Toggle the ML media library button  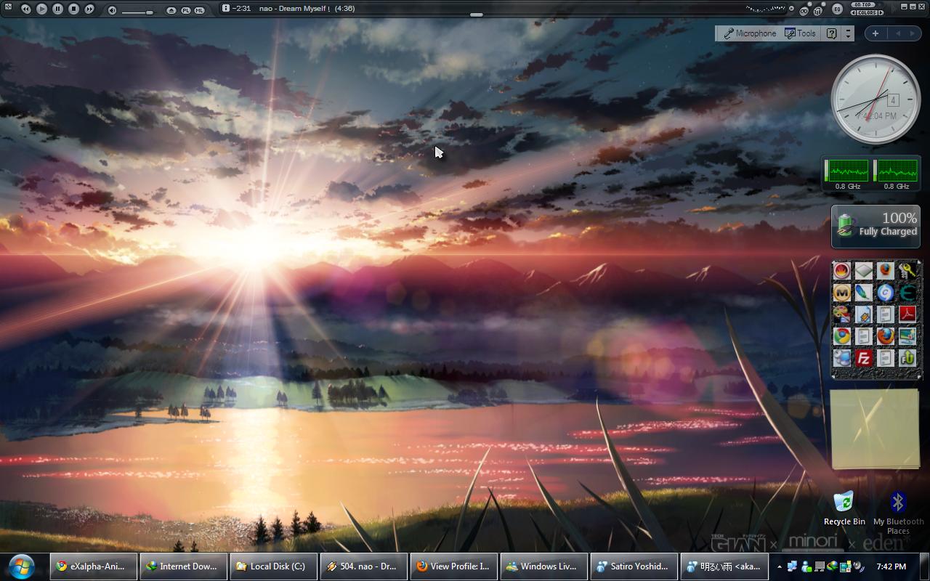point(199,10)
